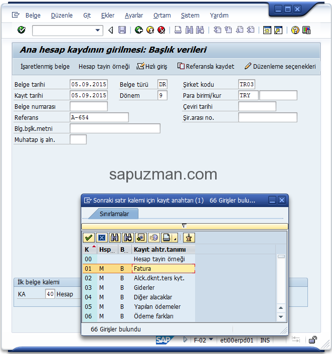Open the Sistem menu
Viewport: 332px width, 354px height.
(x=190, y=16)
